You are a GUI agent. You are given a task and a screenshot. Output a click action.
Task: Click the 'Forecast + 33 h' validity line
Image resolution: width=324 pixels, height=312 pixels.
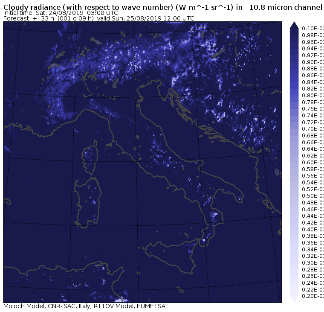click(x=99, y=18)
